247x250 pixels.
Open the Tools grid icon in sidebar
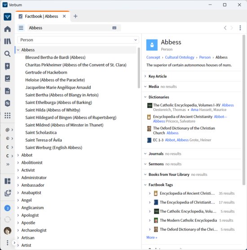pyautogui.click(x=8, y=115)
